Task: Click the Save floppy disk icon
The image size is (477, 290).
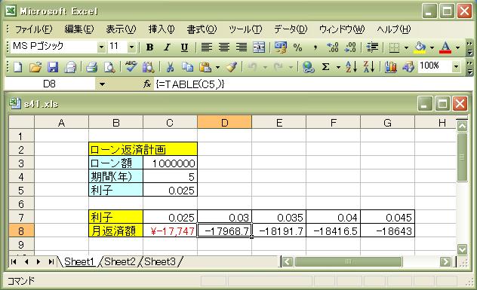Action: (53, 67)
